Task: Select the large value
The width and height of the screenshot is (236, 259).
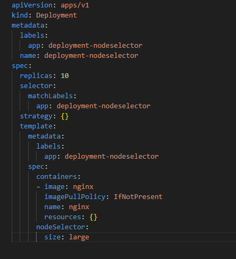Action: 79,237
